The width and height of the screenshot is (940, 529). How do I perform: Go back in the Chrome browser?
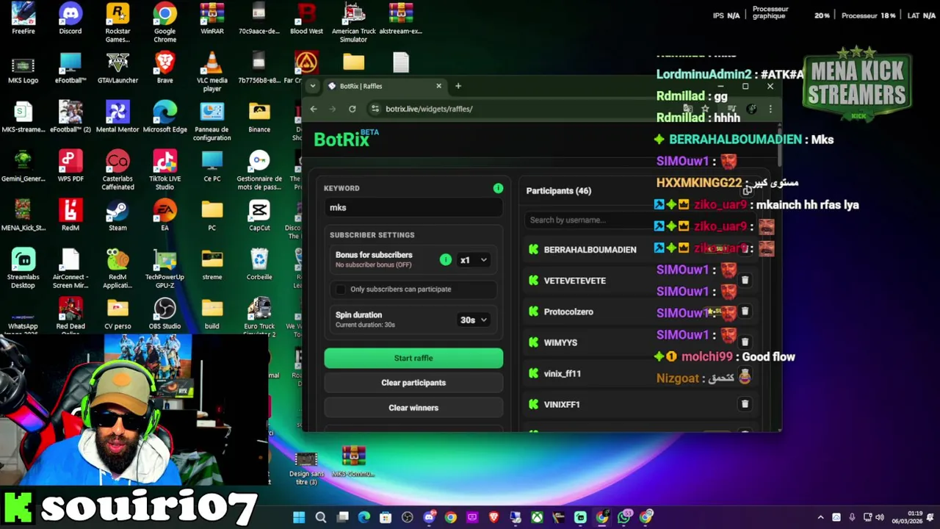coord(314,109)
